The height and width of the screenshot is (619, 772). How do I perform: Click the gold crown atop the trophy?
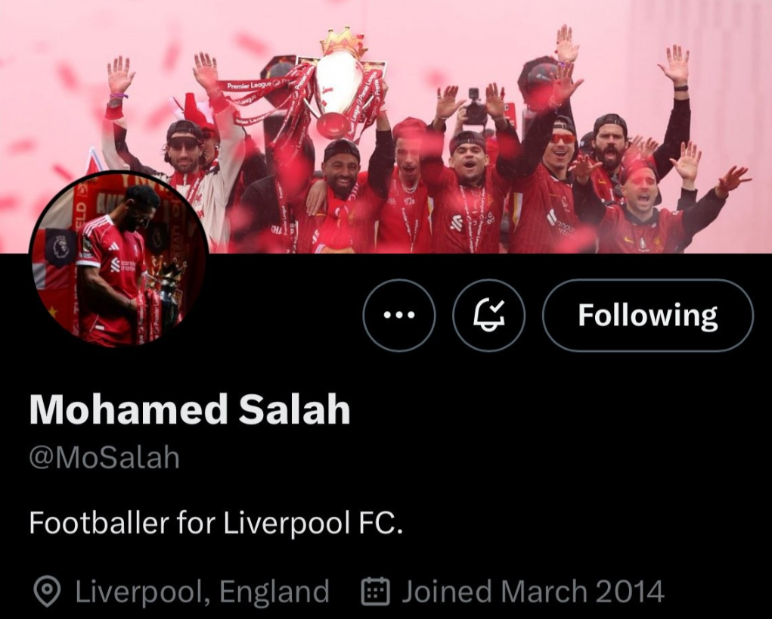coord(344,42)
